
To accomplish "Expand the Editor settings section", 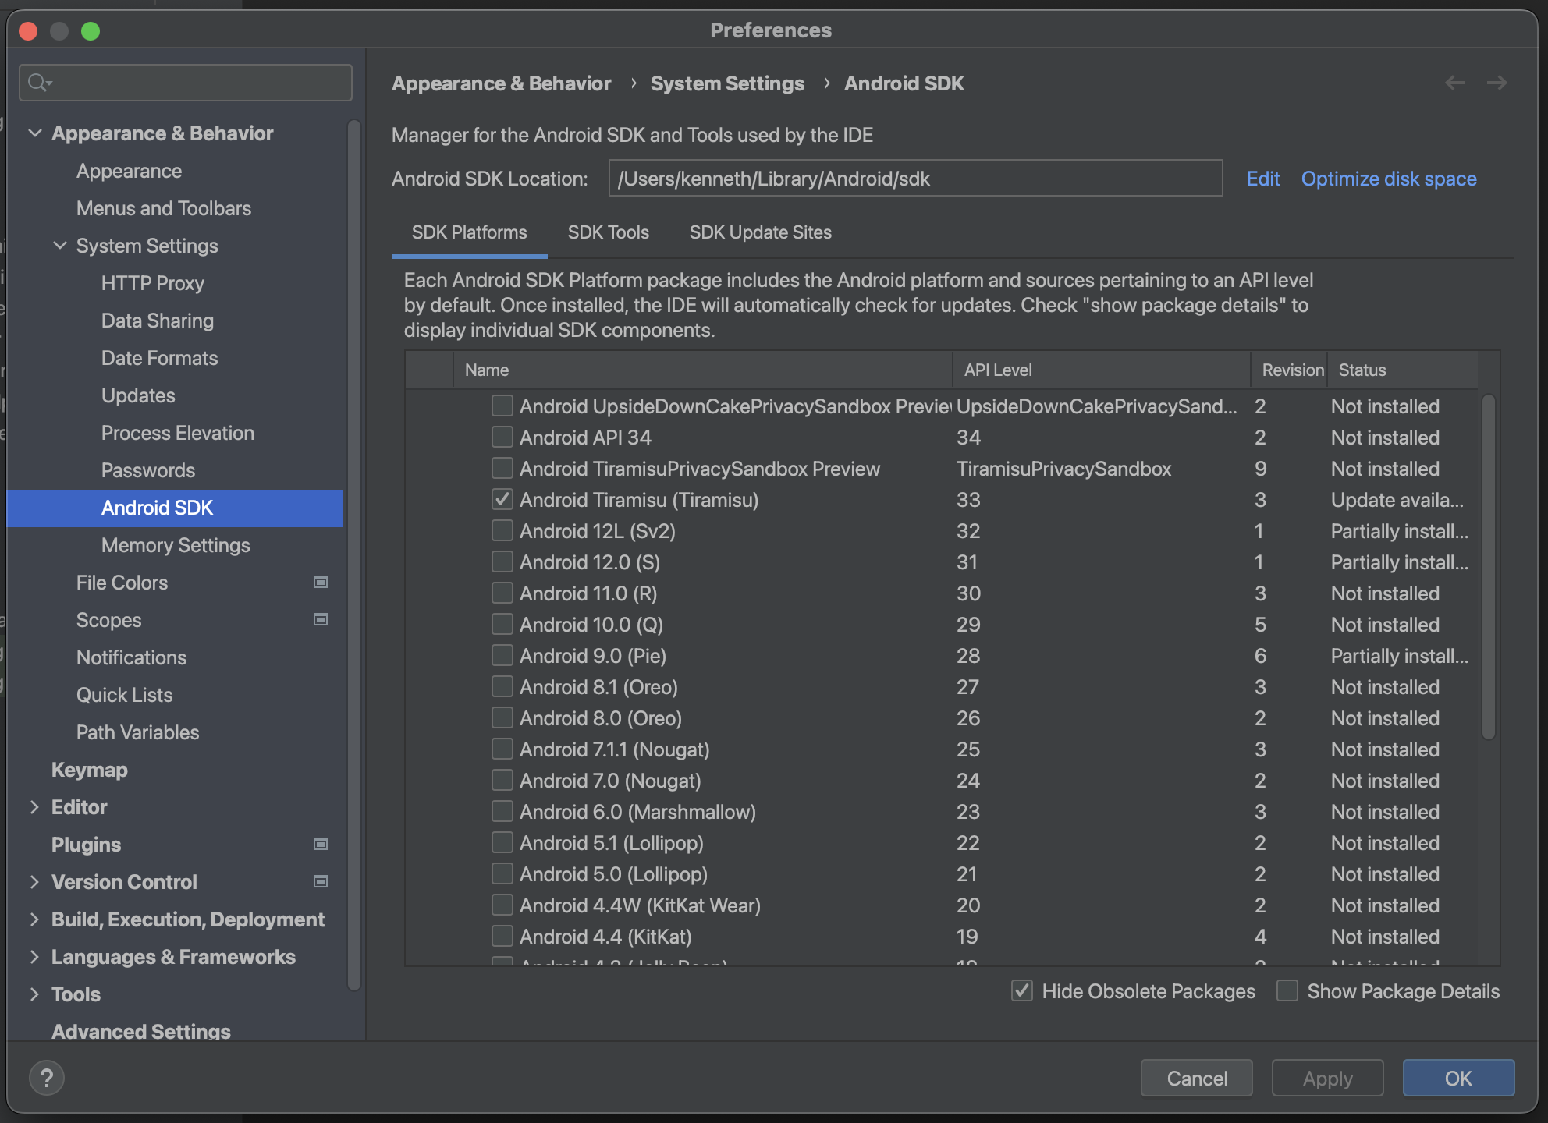I will coord(34,806).
